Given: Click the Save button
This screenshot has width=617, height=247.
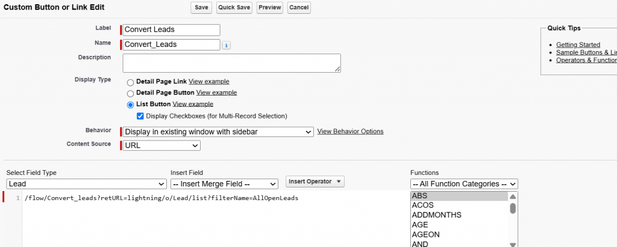Looking at the screenshot, I should click(201, 8).
